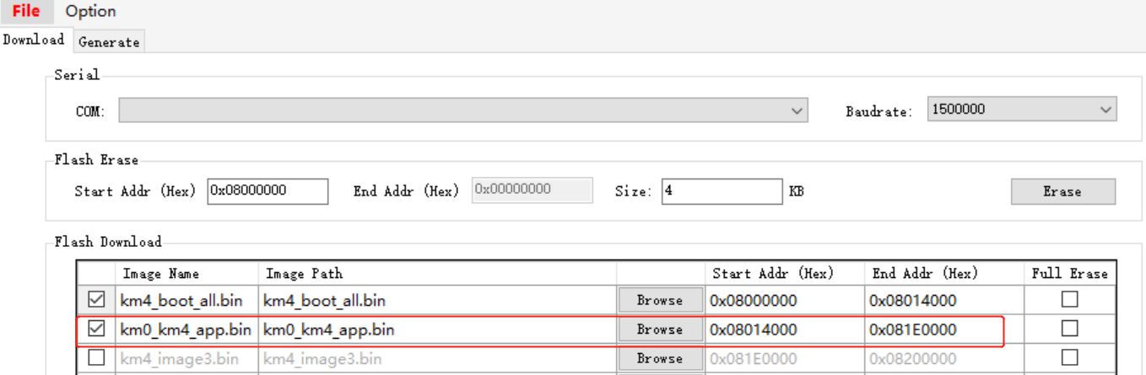This screenshot has width=1146, height=375.
Task: Enable the km4_image3.bin image checkbox
Action: (x=96, y=358)
